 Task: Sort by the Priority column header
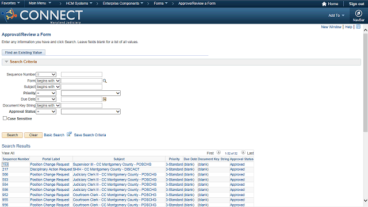tap(174, 159)
